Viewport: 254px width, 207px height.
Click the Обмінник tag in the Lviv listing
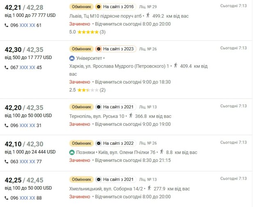(x=81, y=7)
